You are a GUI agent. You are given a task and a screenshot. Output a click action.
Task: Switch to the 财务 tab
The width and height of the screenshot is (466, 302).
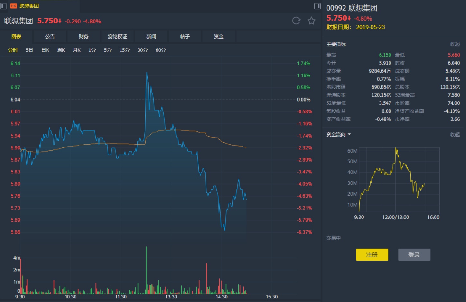click(x=84, y=36)
